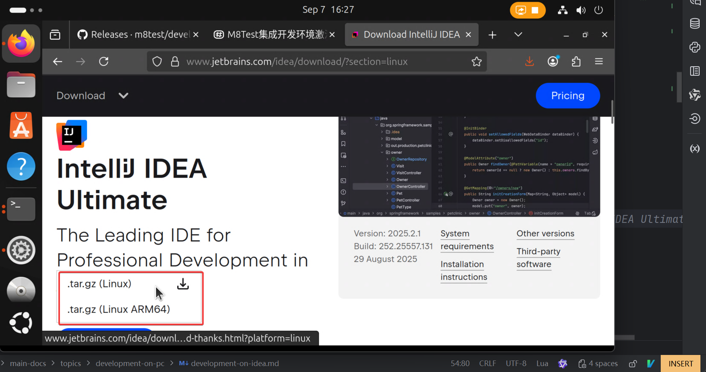The width and height of the screenshot is (706, 372).
Task: Open the extensions puzzle icon
Action: coord(576,61)
